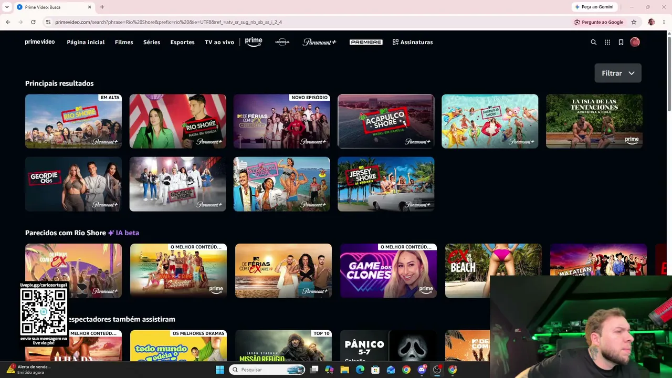Click the browser address bar URL
This screenshot has height=378, width=672.
[169, 22]
